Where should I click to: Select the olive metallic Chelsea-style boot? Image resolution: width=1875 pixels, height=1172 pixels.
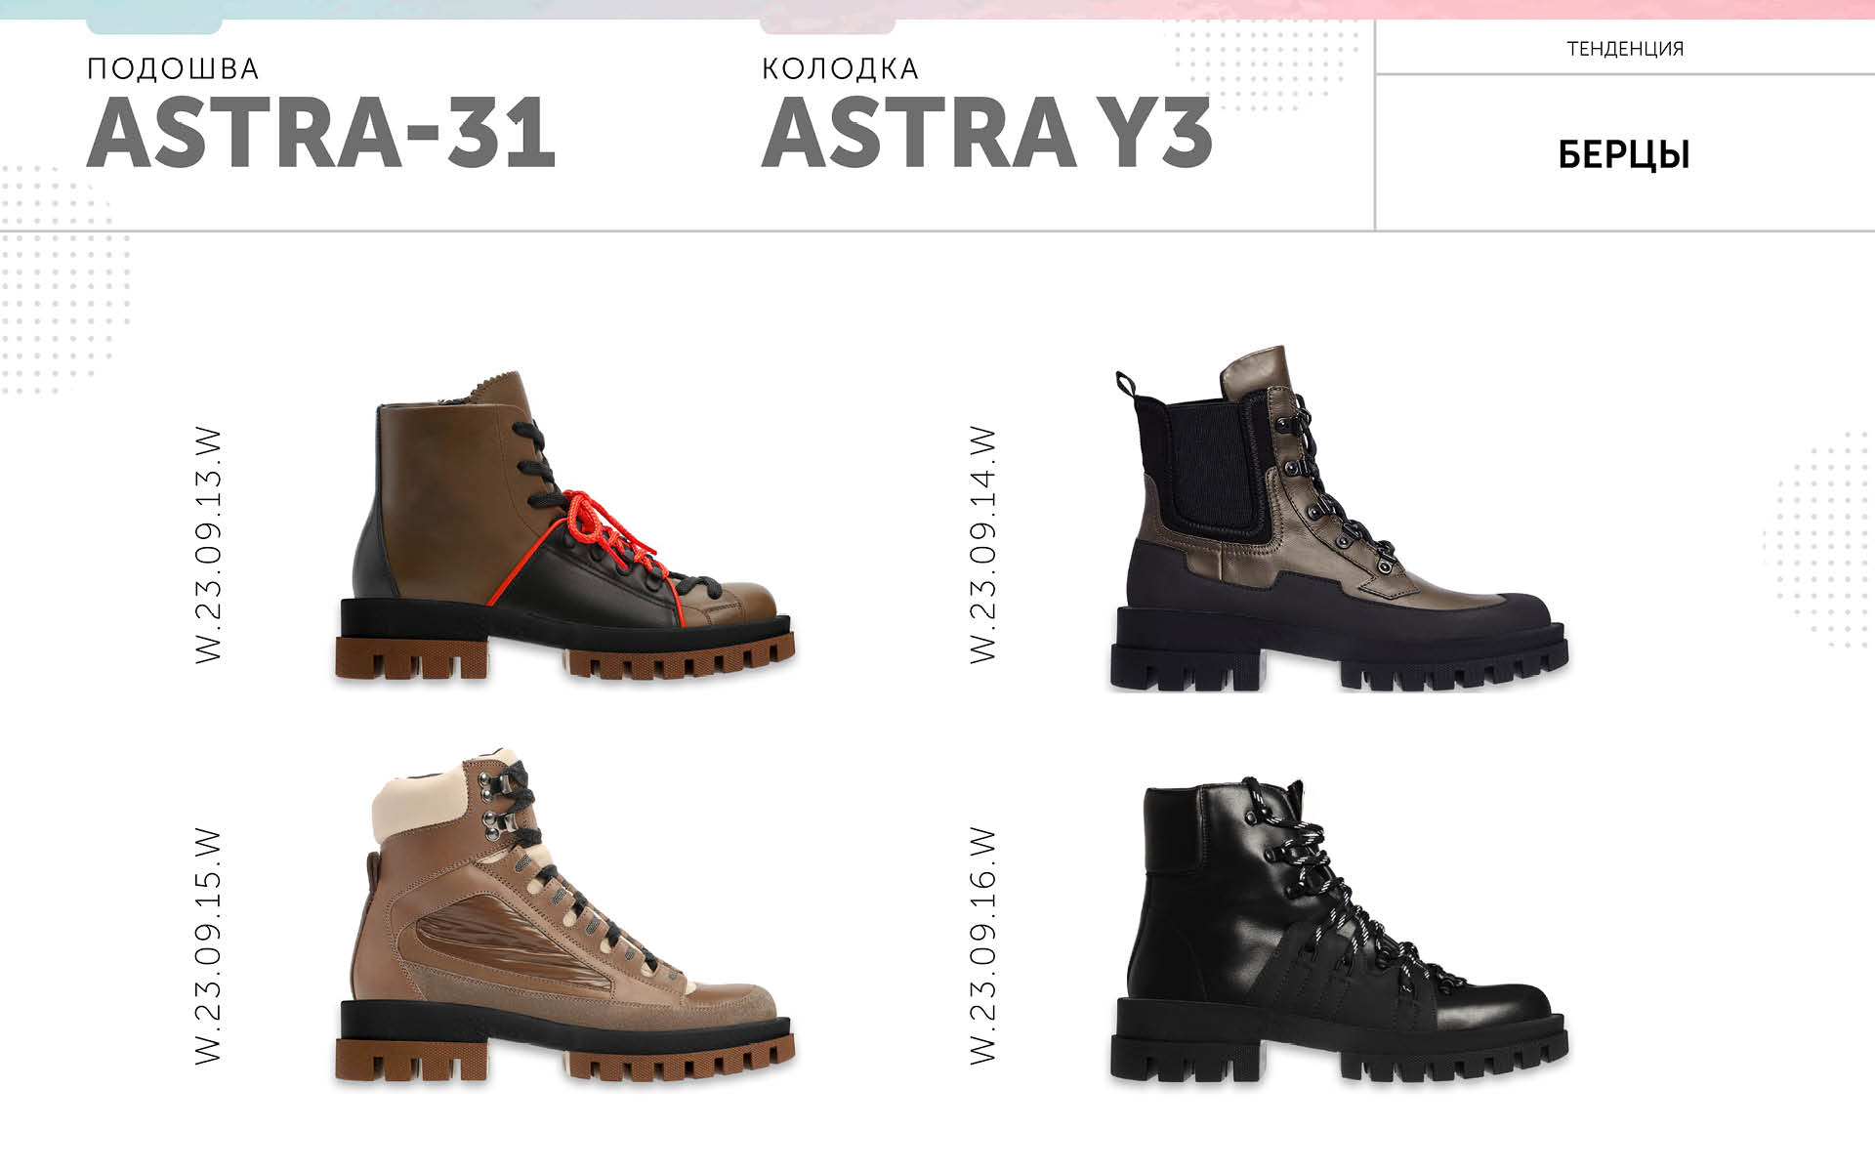(1339, 519)
